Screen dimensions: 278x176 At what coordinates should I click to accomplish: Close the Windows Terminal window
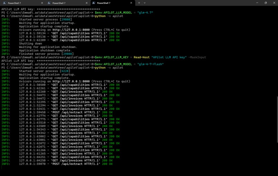(274, 3)
